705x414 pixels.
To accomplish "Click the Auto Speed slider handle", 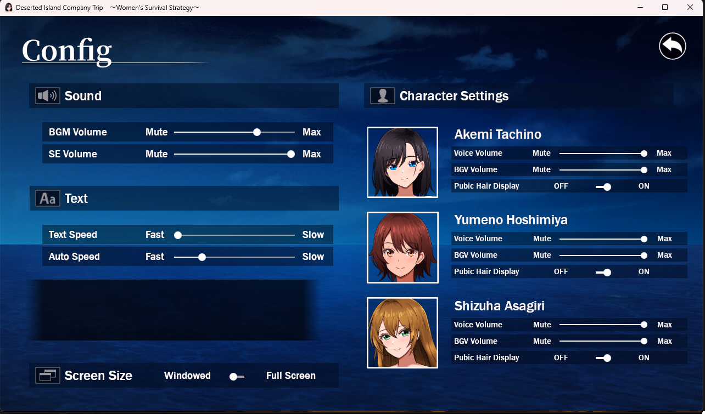I will click(202, 257).
